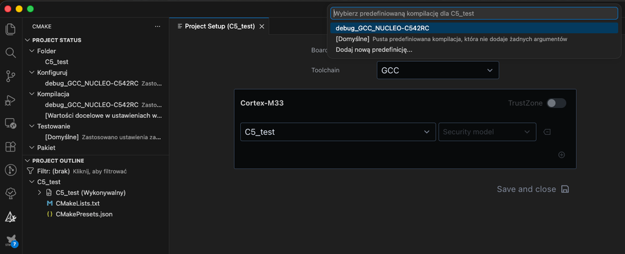Open the Search view icon
Image resolution: width=625 pixels, height=254 pixels.
tap(11, 52)
